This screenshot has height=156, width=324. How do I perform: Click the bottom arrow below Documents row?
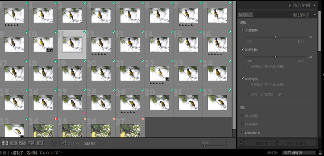(x=277, y=138)
